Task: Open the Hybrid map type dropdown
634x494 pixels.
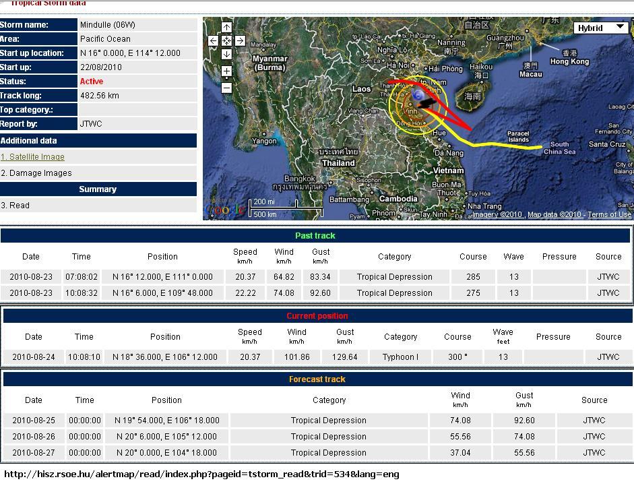Action: (x=601, y=28)
